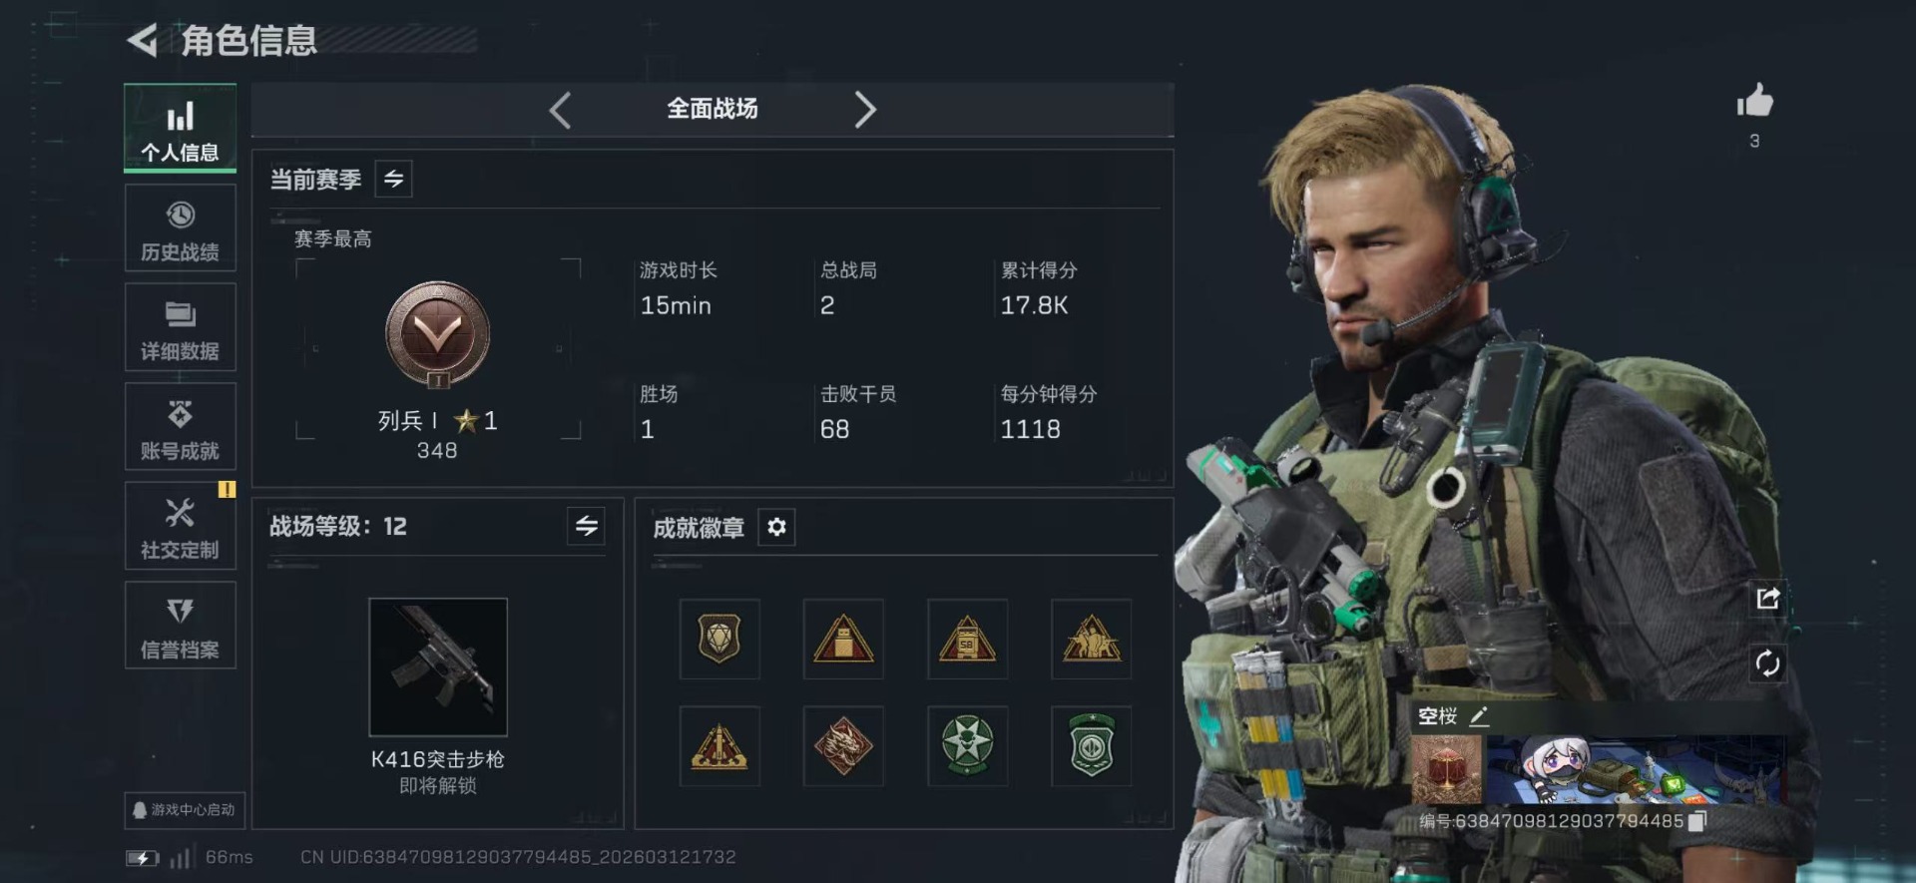Rotate the character model with refresh icon
This screenshot has height=883, width=1916.
[1767, 663]
